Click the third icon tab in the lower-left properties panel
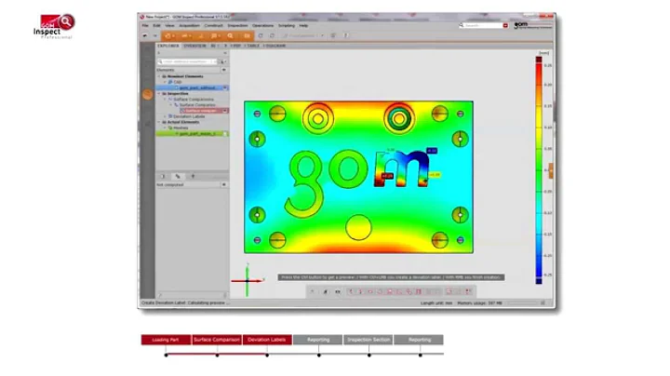 (193, 176)
